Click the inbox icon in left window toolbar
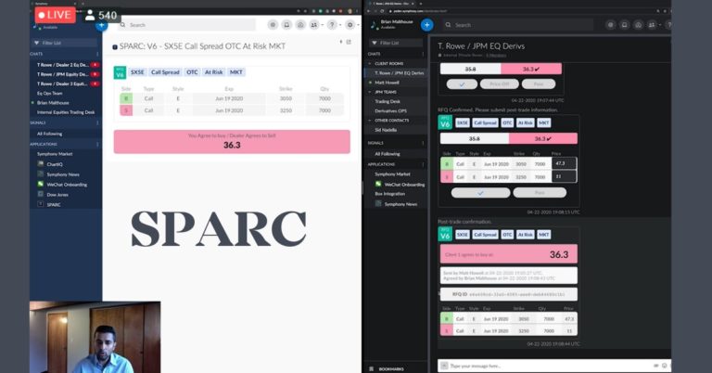Viewport: 712px width, 373px height. point(286,25)
